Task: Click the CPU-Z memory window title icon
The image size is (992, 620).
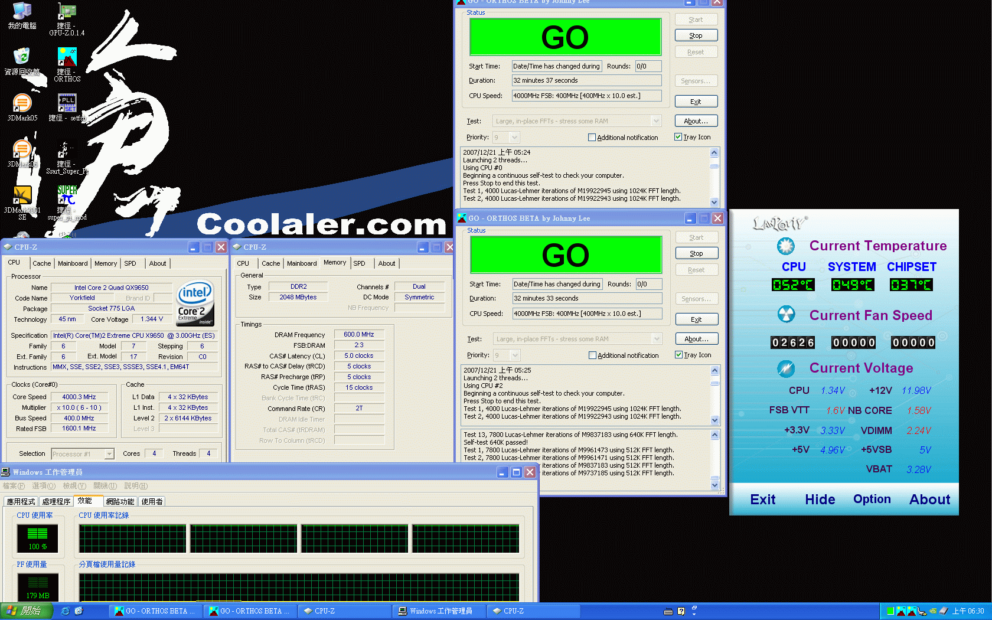Action: coord(237,247)
